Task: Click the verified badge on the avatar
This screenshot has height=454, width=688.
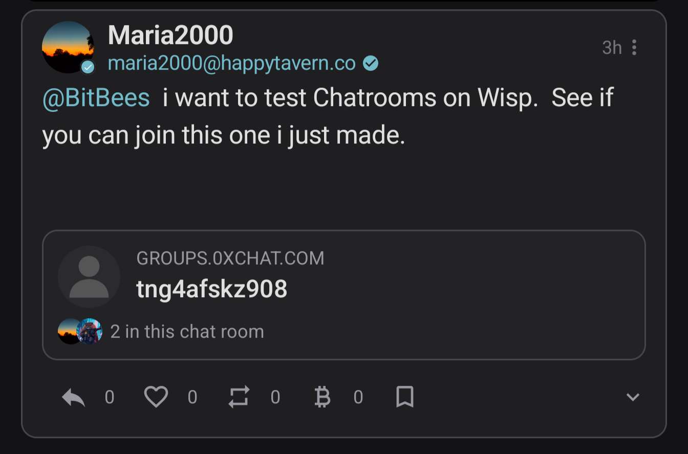Action: (x=88, y=67)
